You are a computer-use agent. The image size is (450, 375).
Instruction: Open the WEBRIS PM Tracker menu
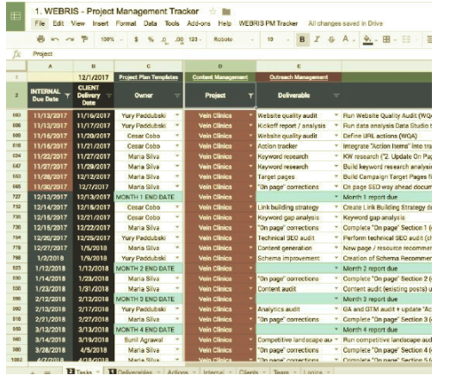click(x=268, y=23)
